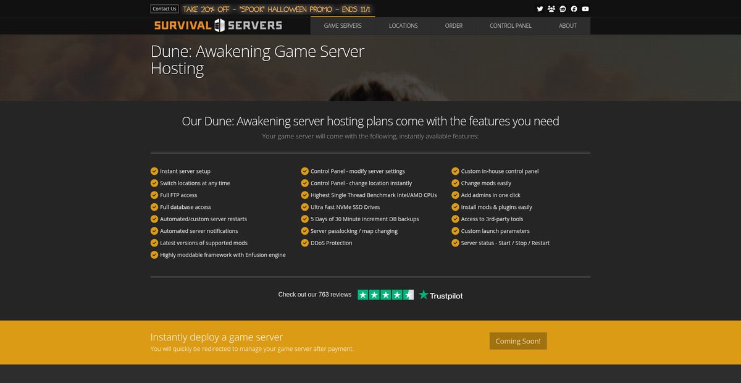Open the Twitter social icon
Image resolution: width=741 pixels, height=383 pixels.
(540, 9)
